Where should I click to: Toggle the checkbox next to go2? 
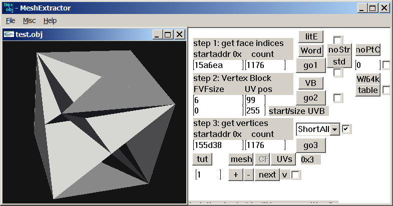click(337, 98)
